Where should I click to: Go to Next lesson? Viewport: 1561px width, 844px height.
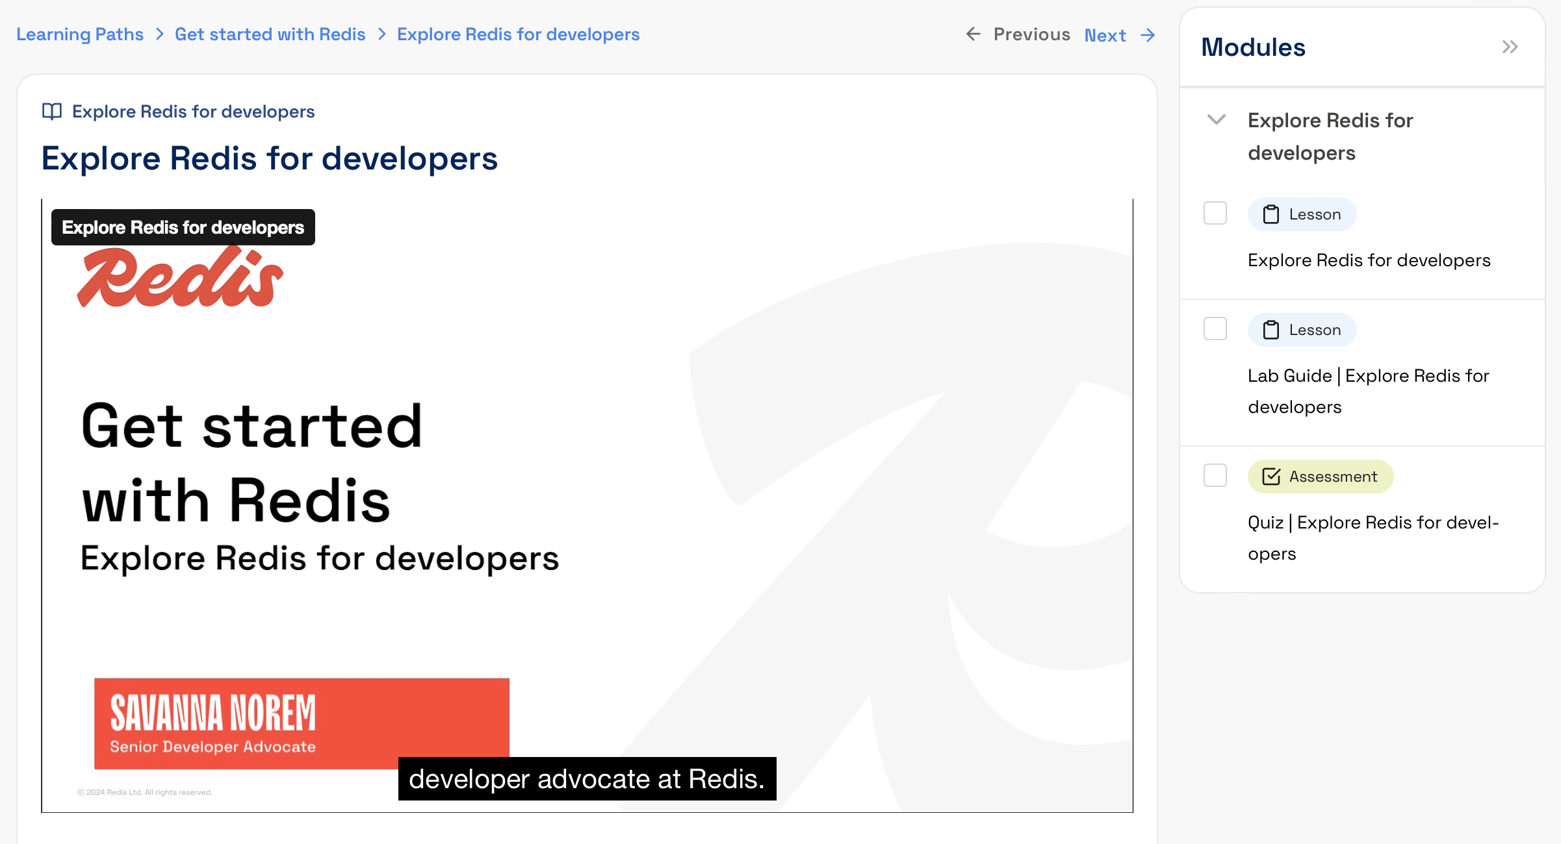pyautogui.click(x=1105, y=35)
